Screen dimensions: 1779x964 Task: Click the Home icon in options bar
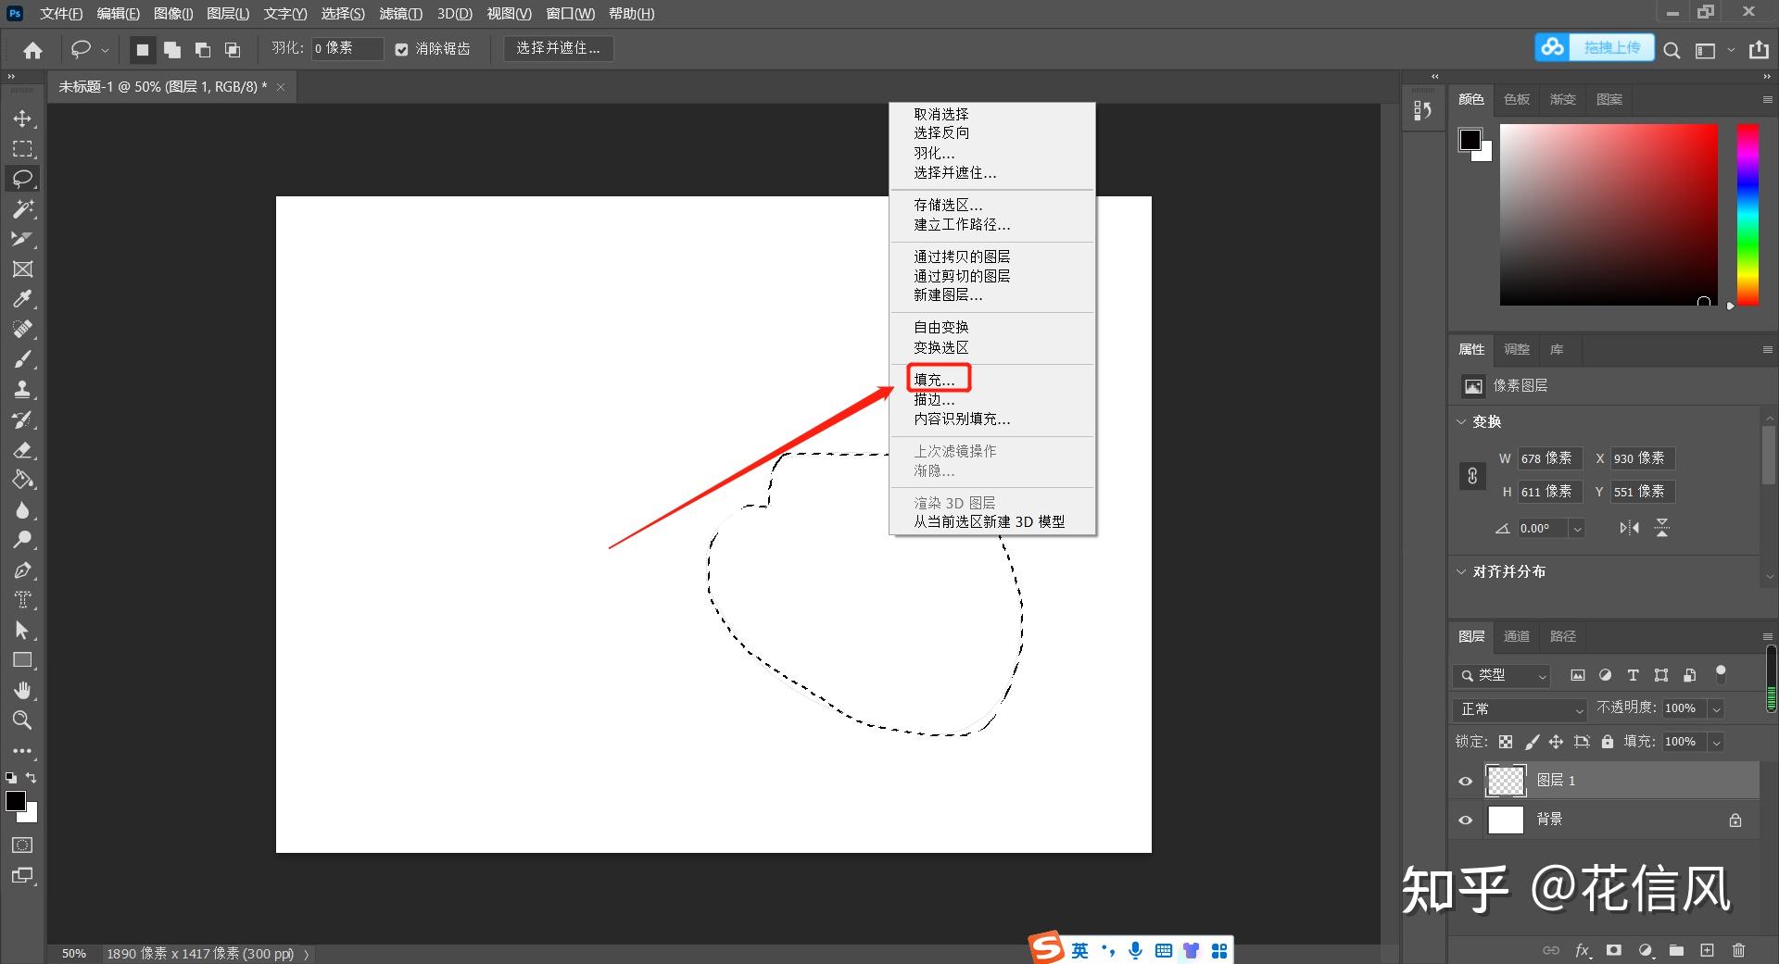(33, 50)
